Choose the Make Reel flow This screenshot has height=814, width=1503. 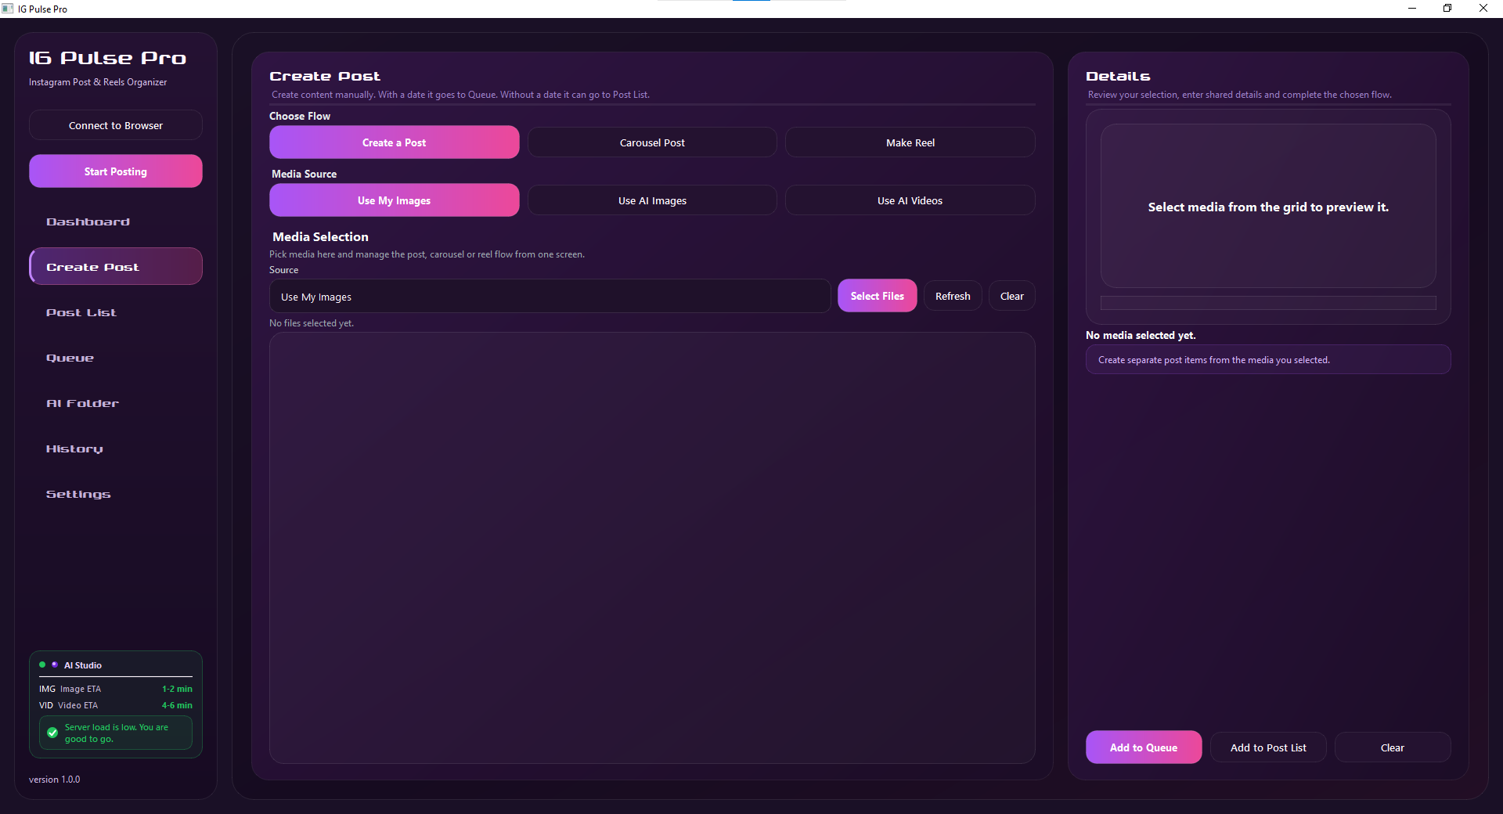pos(910,142)
